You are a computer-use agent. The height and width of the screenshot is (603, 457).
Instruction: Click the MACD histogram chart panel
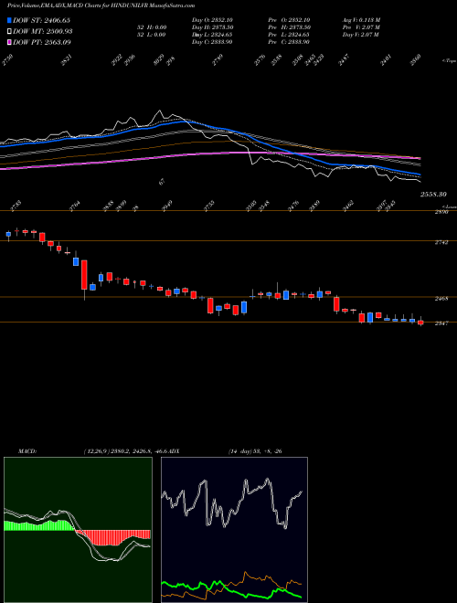(78, 530)
